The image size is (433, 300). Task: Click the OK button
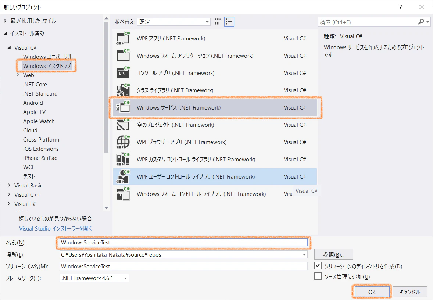(372, 292)
